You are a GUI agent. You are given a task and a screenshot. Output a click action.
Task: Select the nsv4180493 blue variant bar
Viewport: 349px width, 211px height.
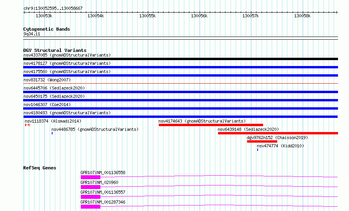click(x=180, y=117)
